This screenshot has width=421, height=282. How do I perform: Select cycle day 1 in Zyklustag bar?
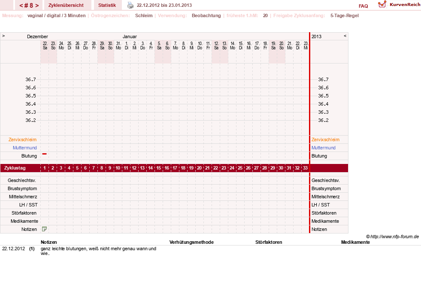pyautogui.click(x=45, y=168)
